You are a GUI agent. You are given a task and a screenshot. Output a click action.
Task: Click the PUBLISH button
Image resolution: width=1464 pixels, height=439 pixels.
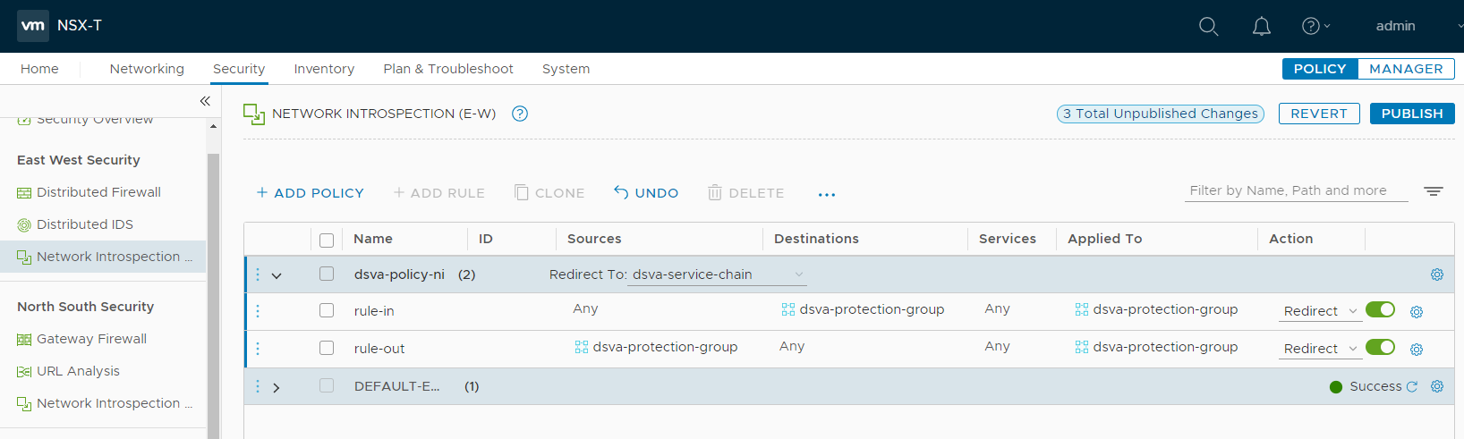point(1411,114)
